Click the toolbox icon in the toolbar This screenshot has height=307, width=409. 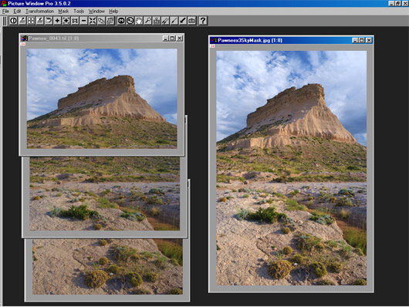tap(192, 21)
